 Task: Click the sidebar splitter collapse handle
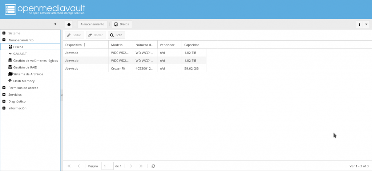[62, 95]
